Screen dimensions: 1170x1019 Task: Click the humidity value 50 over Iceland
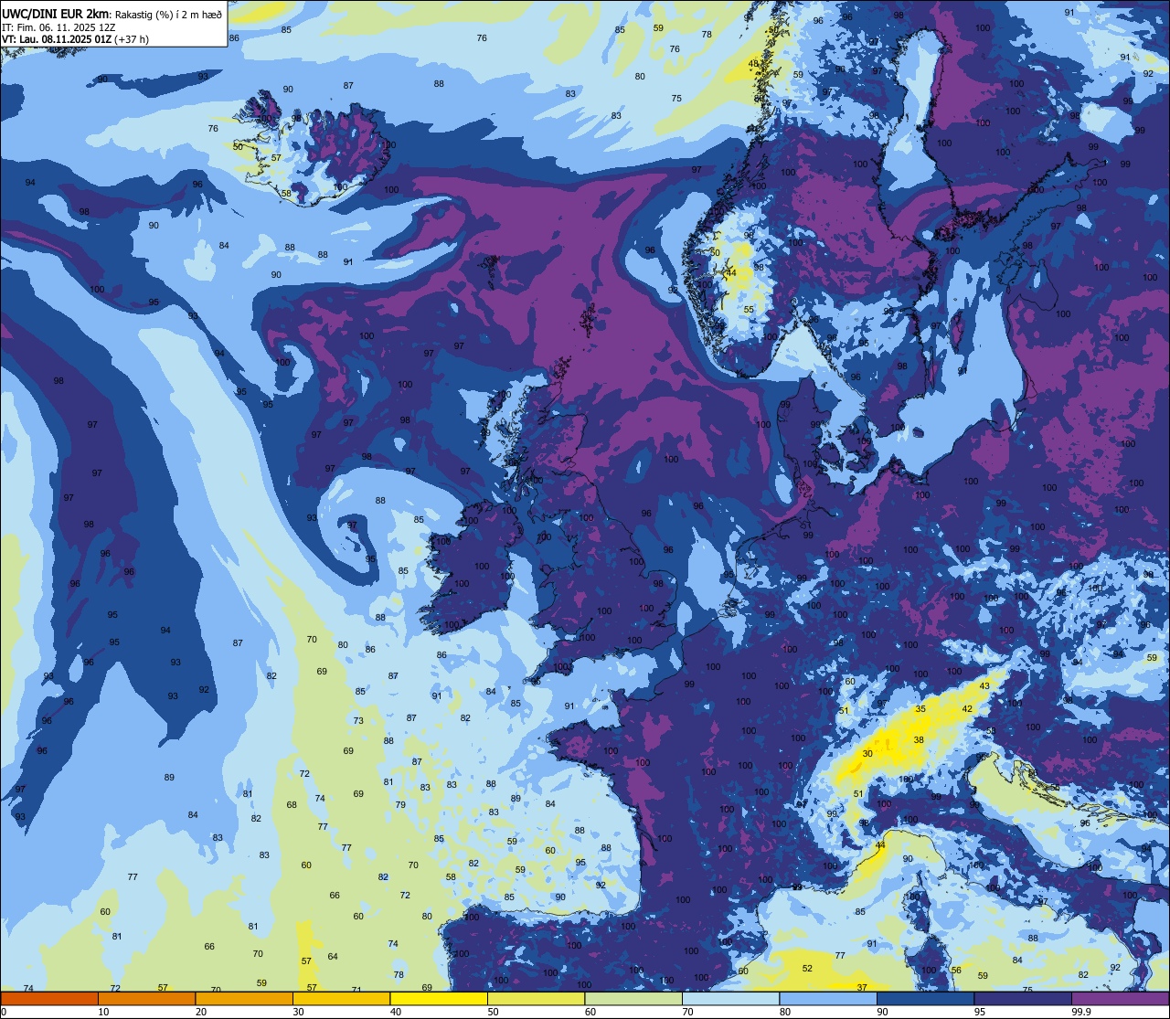click(x=239, y=146)
